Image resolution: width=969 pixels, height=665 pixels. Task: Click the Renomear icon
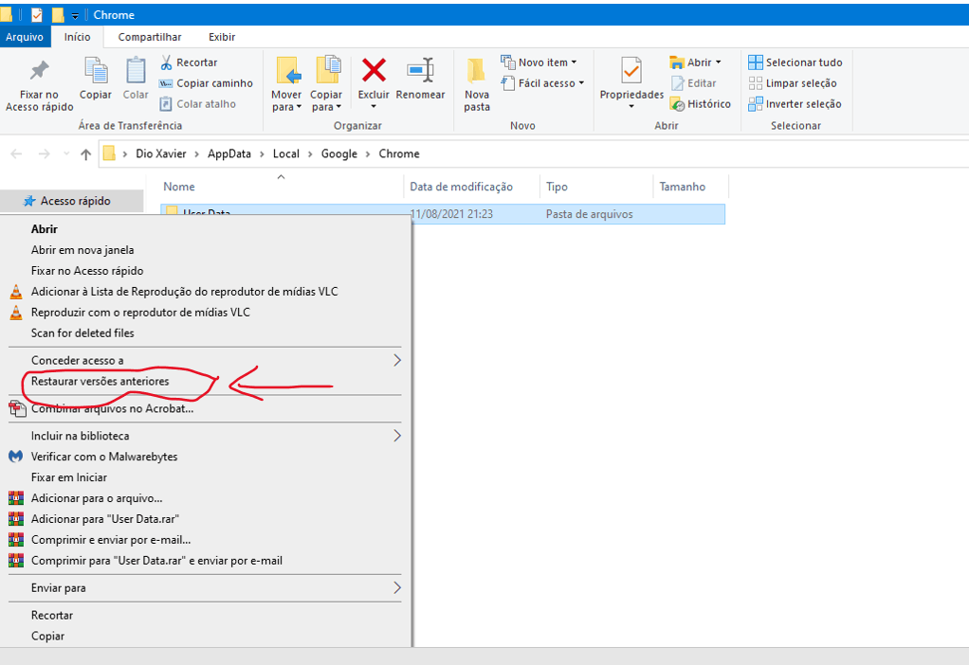pos(420,70)
